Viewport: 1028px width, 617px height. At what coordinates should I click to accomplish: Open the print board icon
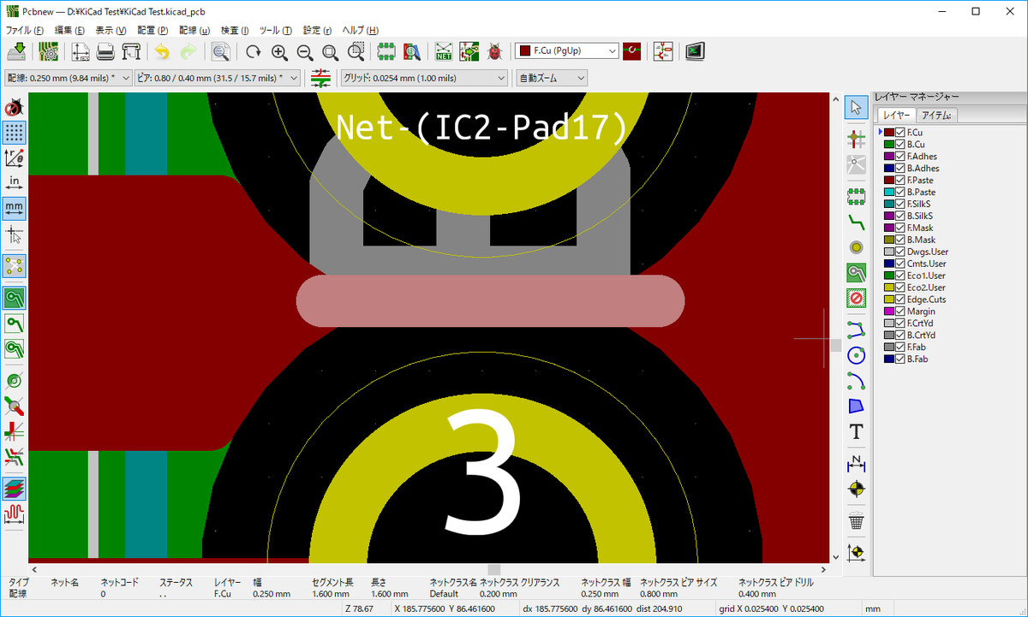tap(106, 51)
